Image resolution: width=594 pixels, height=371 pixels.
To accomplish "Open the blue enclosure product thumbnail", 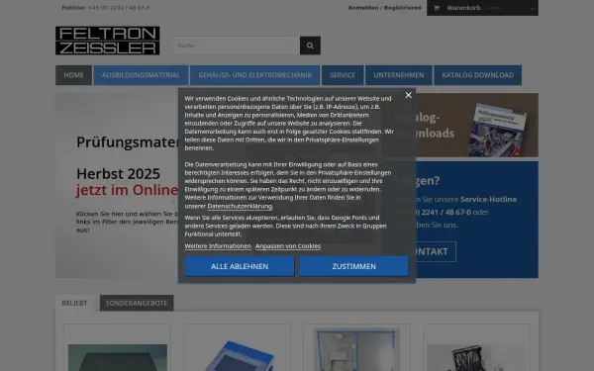I will (x=238, y=356).
